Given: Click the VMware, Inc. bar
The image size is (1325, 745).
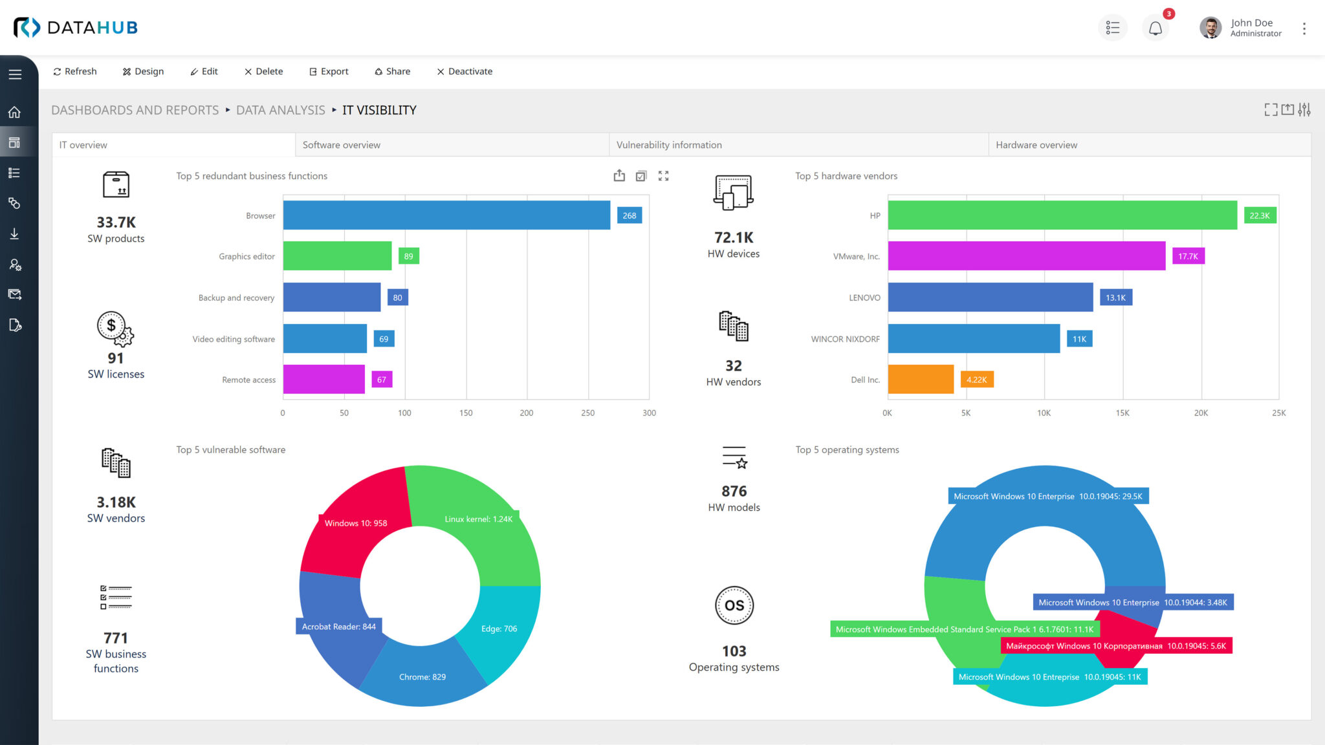Looking at the screenshot, I should (1027, 256).
